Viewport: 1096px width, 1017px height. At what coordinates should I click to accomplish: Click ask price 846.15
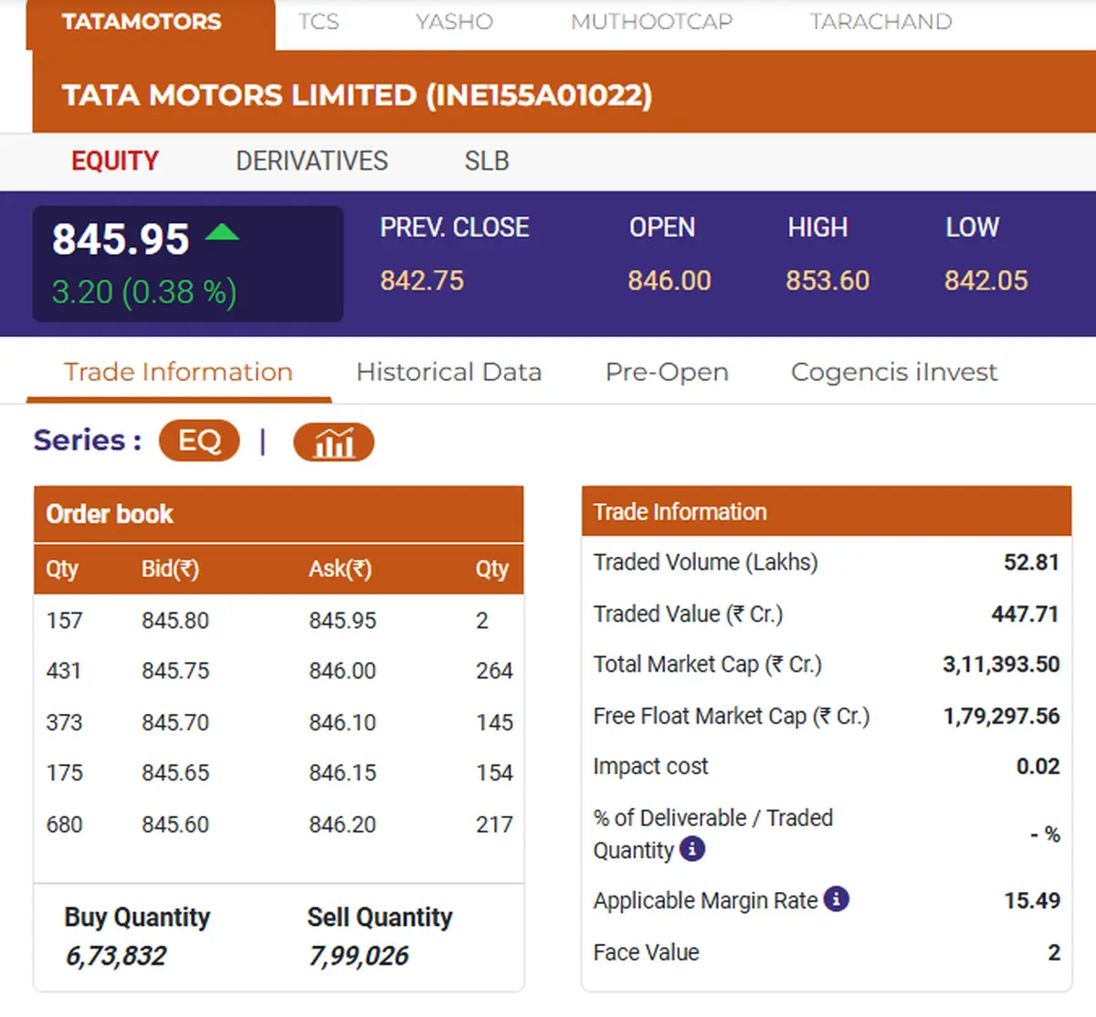click(342, 773)
